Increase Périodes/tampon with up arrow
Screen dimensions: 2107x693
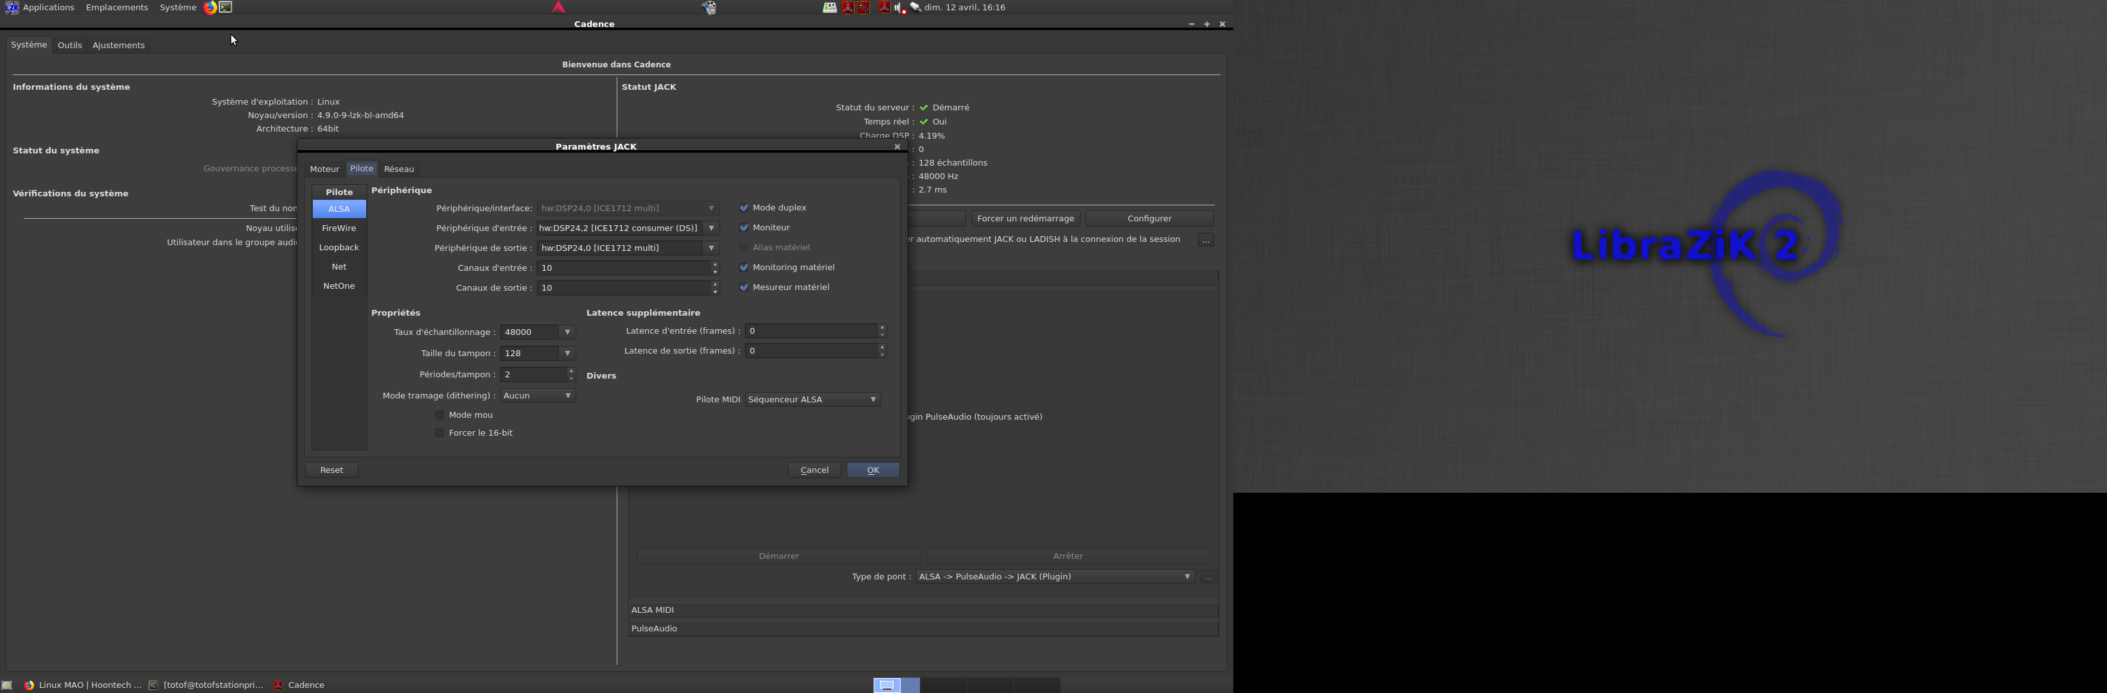click(571, 371)
